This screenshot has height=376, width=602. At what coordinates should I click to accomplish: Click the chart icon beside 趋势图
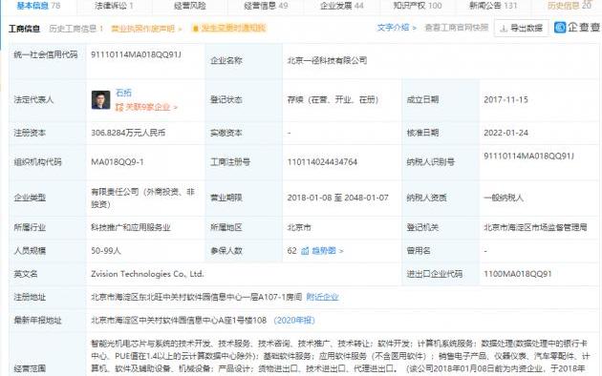tap(305, 251)
